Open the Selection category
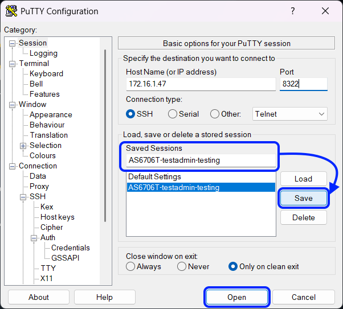Image resolution: width=343 pixels, height=309 pixels. pos(46,145)
